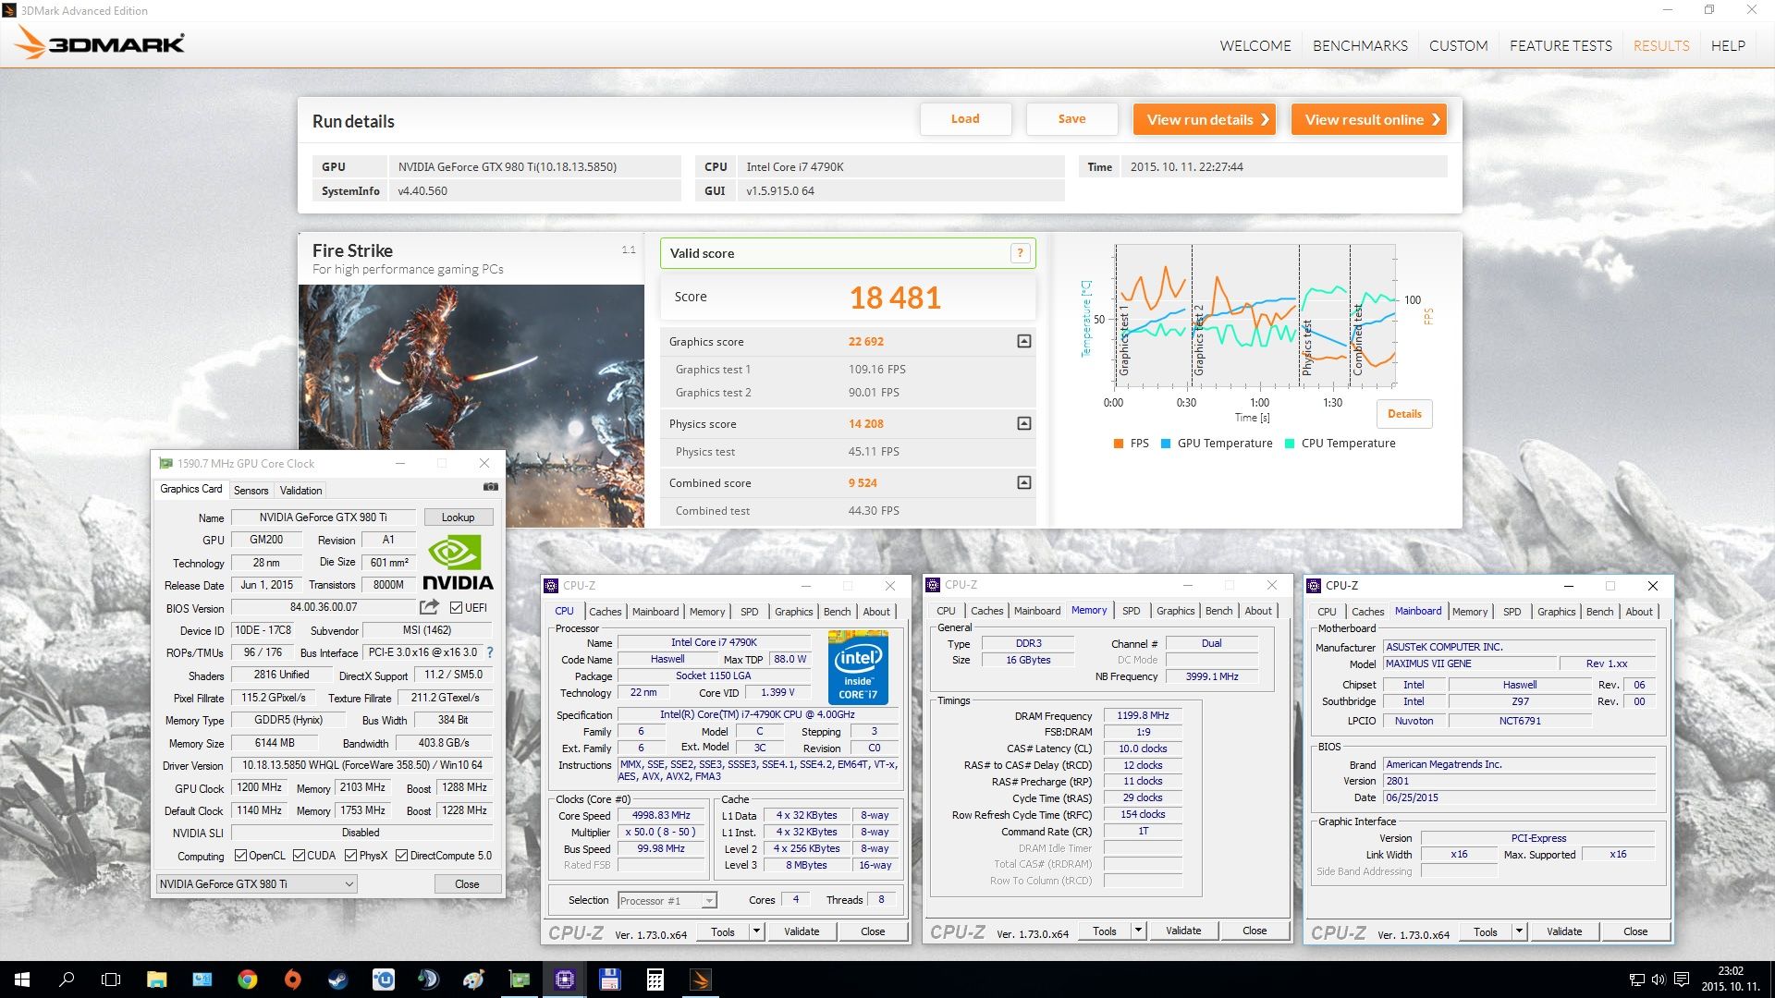This screenshot has width=1775, height=998.
Task: Toggle the PhysX checkbox in GPU-Z
Action: pos(350,856)
